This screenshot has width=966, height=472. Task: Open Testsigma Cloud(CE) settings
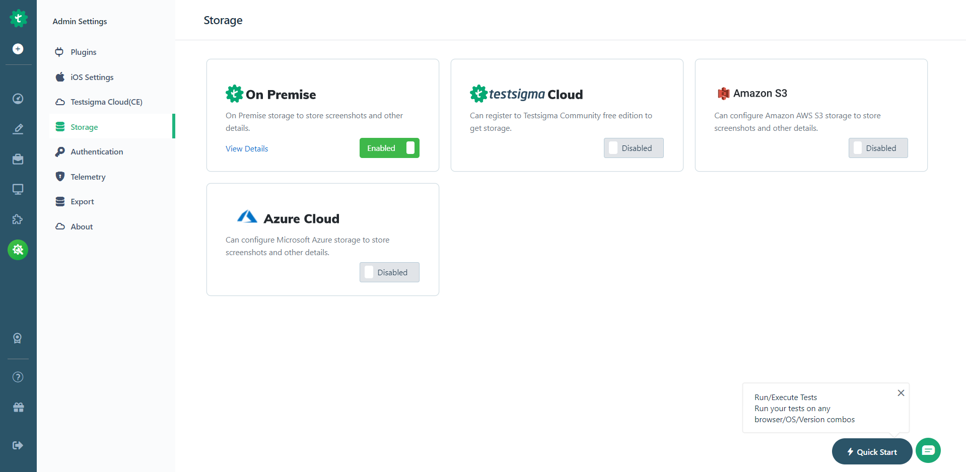coord(112,102)
